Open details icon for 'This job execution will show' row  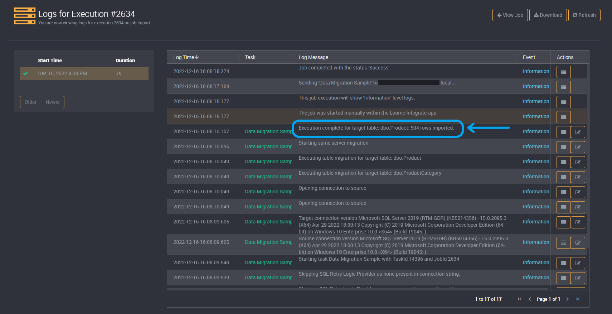coord(564,102)
